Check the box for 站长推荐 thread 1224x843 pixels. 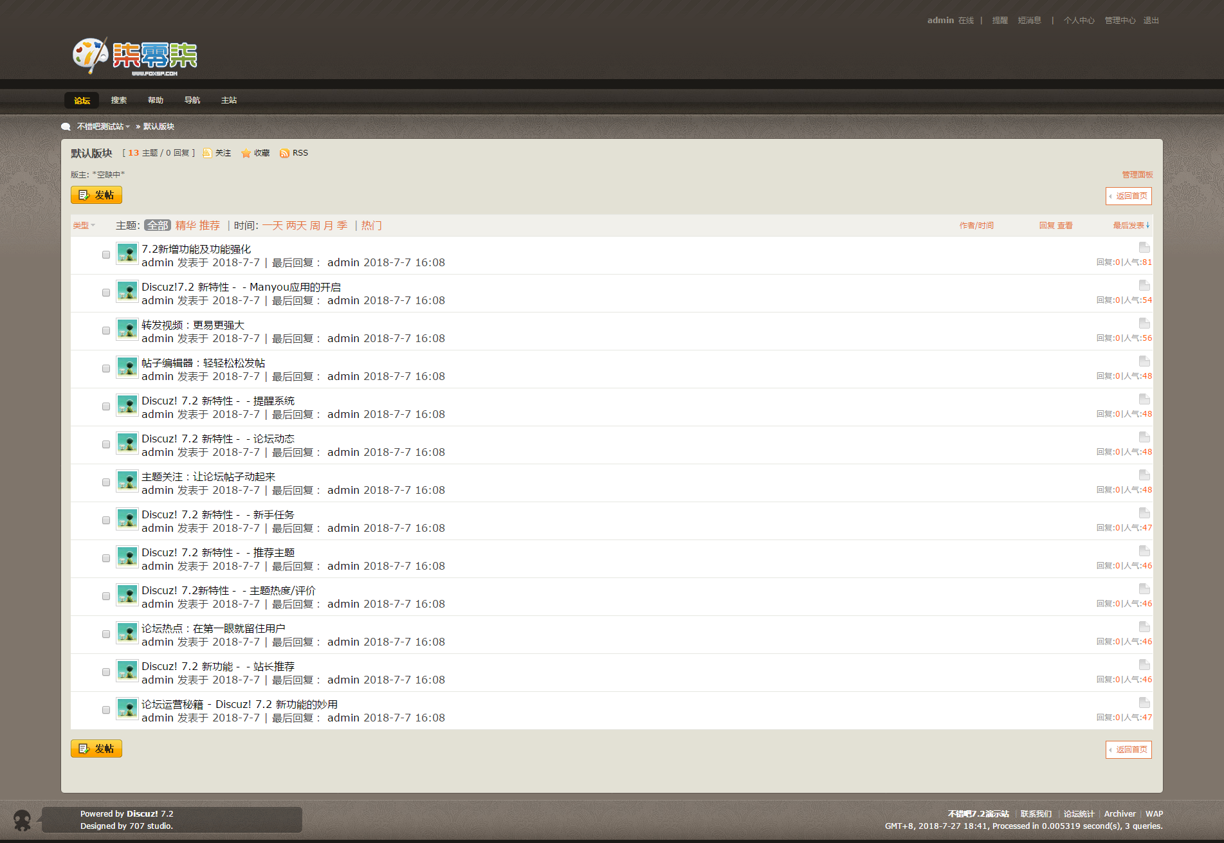(x=106, y=672)
